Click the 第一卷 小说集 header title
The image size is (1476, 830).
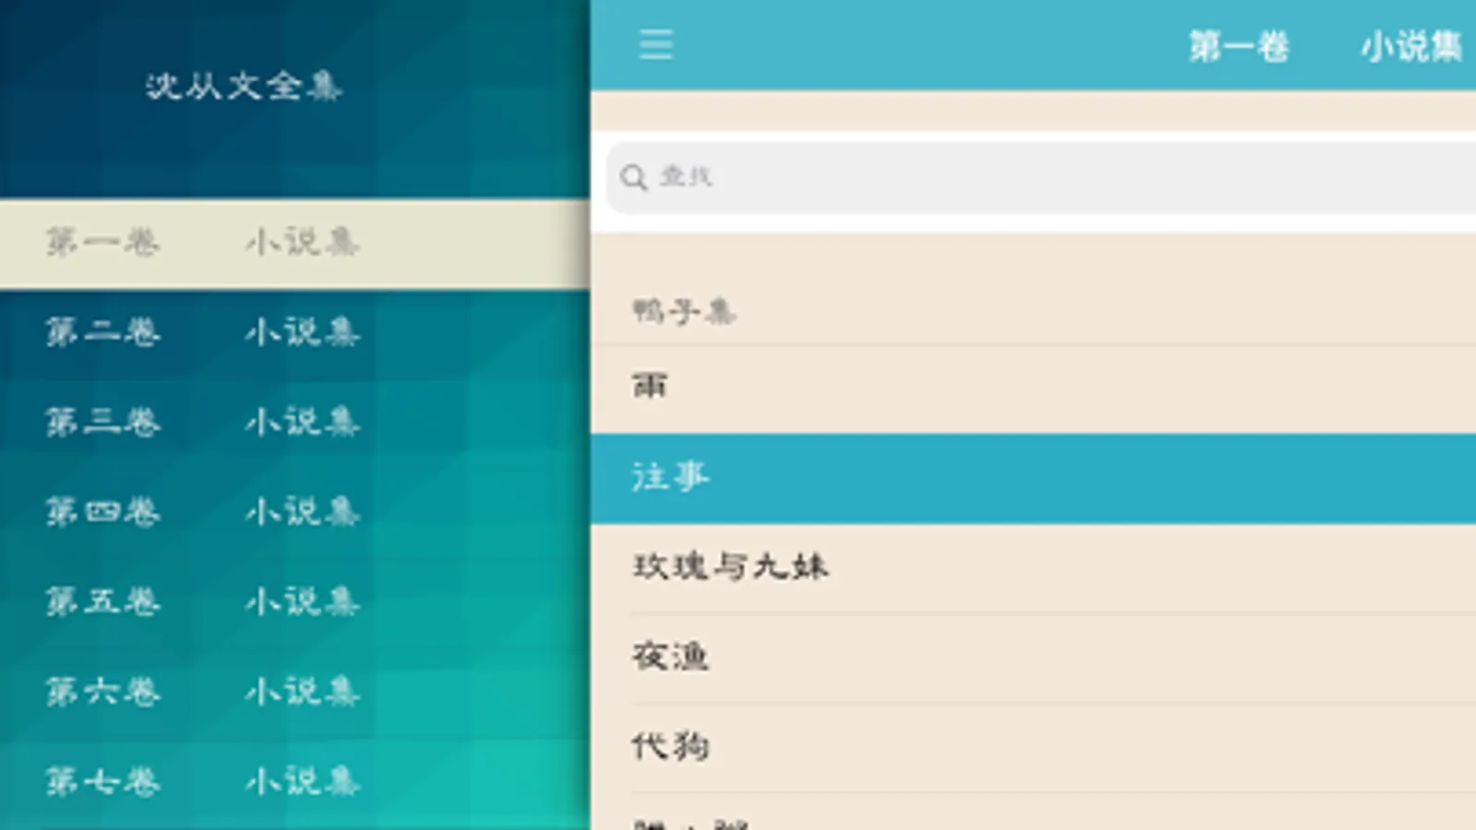click(1326, 46)
